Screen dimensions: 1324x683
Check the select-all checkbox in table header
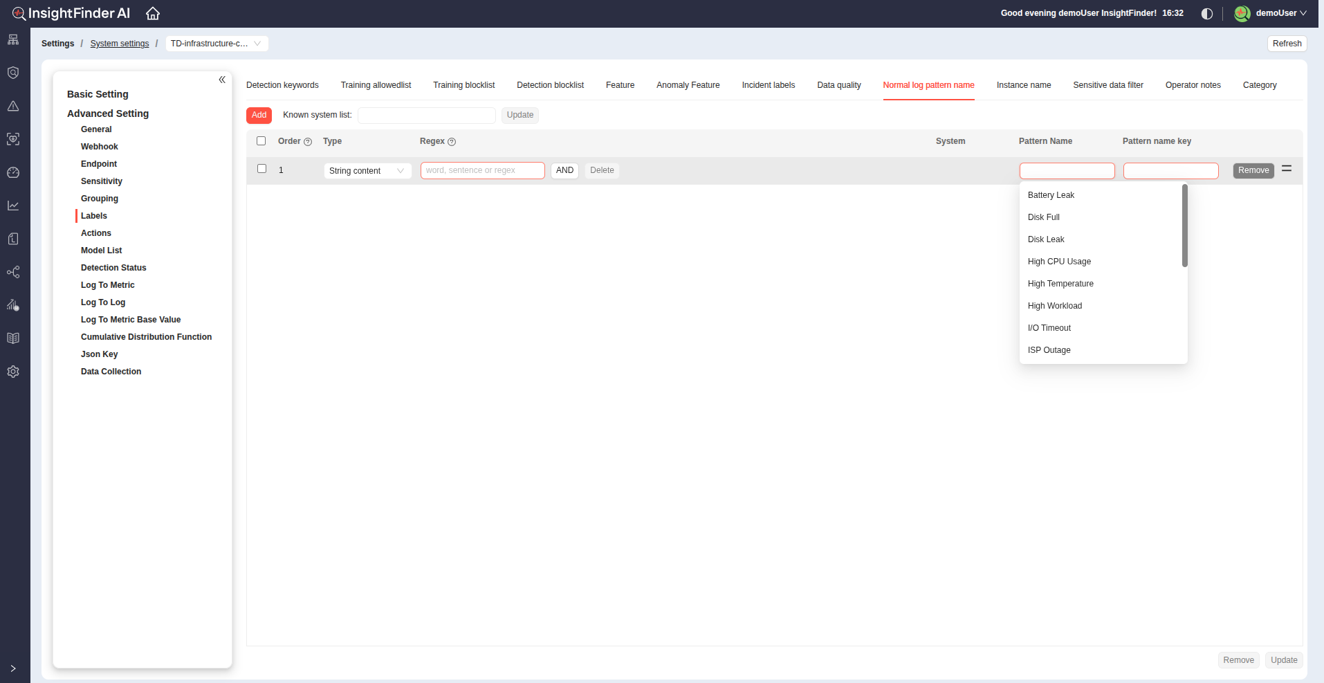(261, 141)
